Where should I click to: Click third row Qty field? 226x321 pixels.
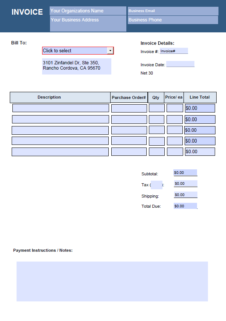click(157, 130)
